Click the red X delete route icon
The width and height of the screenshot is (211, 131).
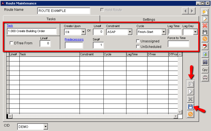point(205,25)
